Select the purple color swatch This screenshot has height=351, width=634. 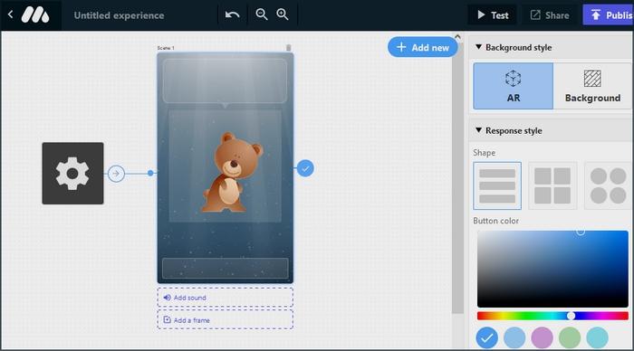point(542,337)
